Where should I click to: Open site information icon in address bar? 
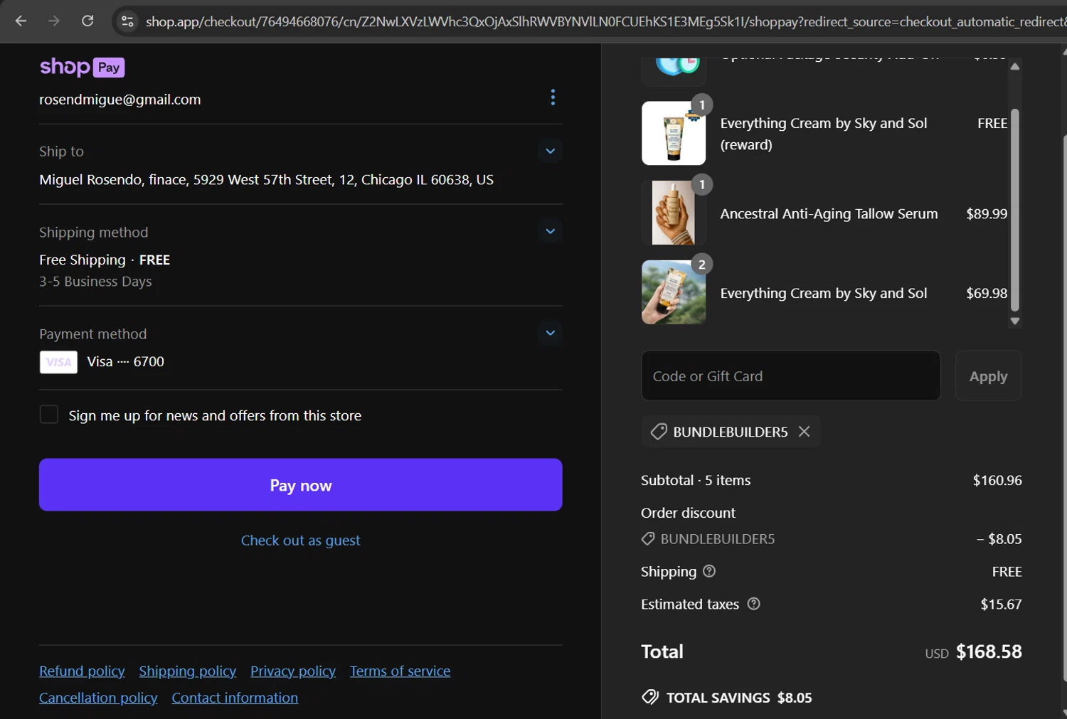pos(128,21)
